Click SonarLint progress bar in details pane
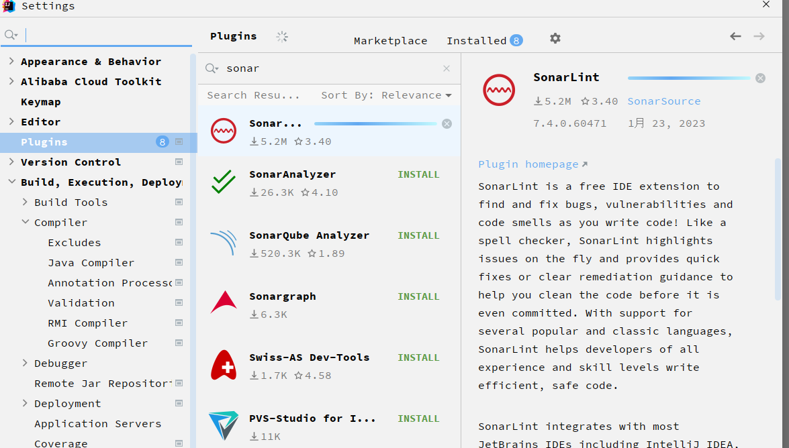 tap(689, 78)
